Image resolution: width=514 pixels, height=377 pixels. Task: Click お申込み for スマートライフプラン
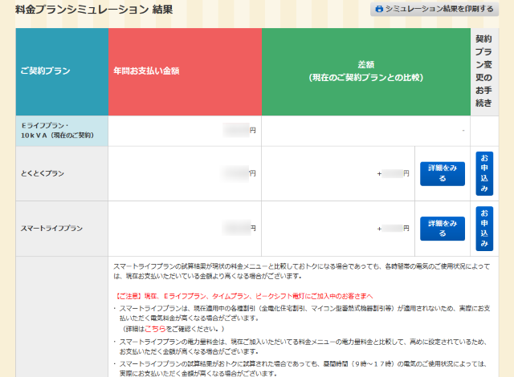[484, 229]
